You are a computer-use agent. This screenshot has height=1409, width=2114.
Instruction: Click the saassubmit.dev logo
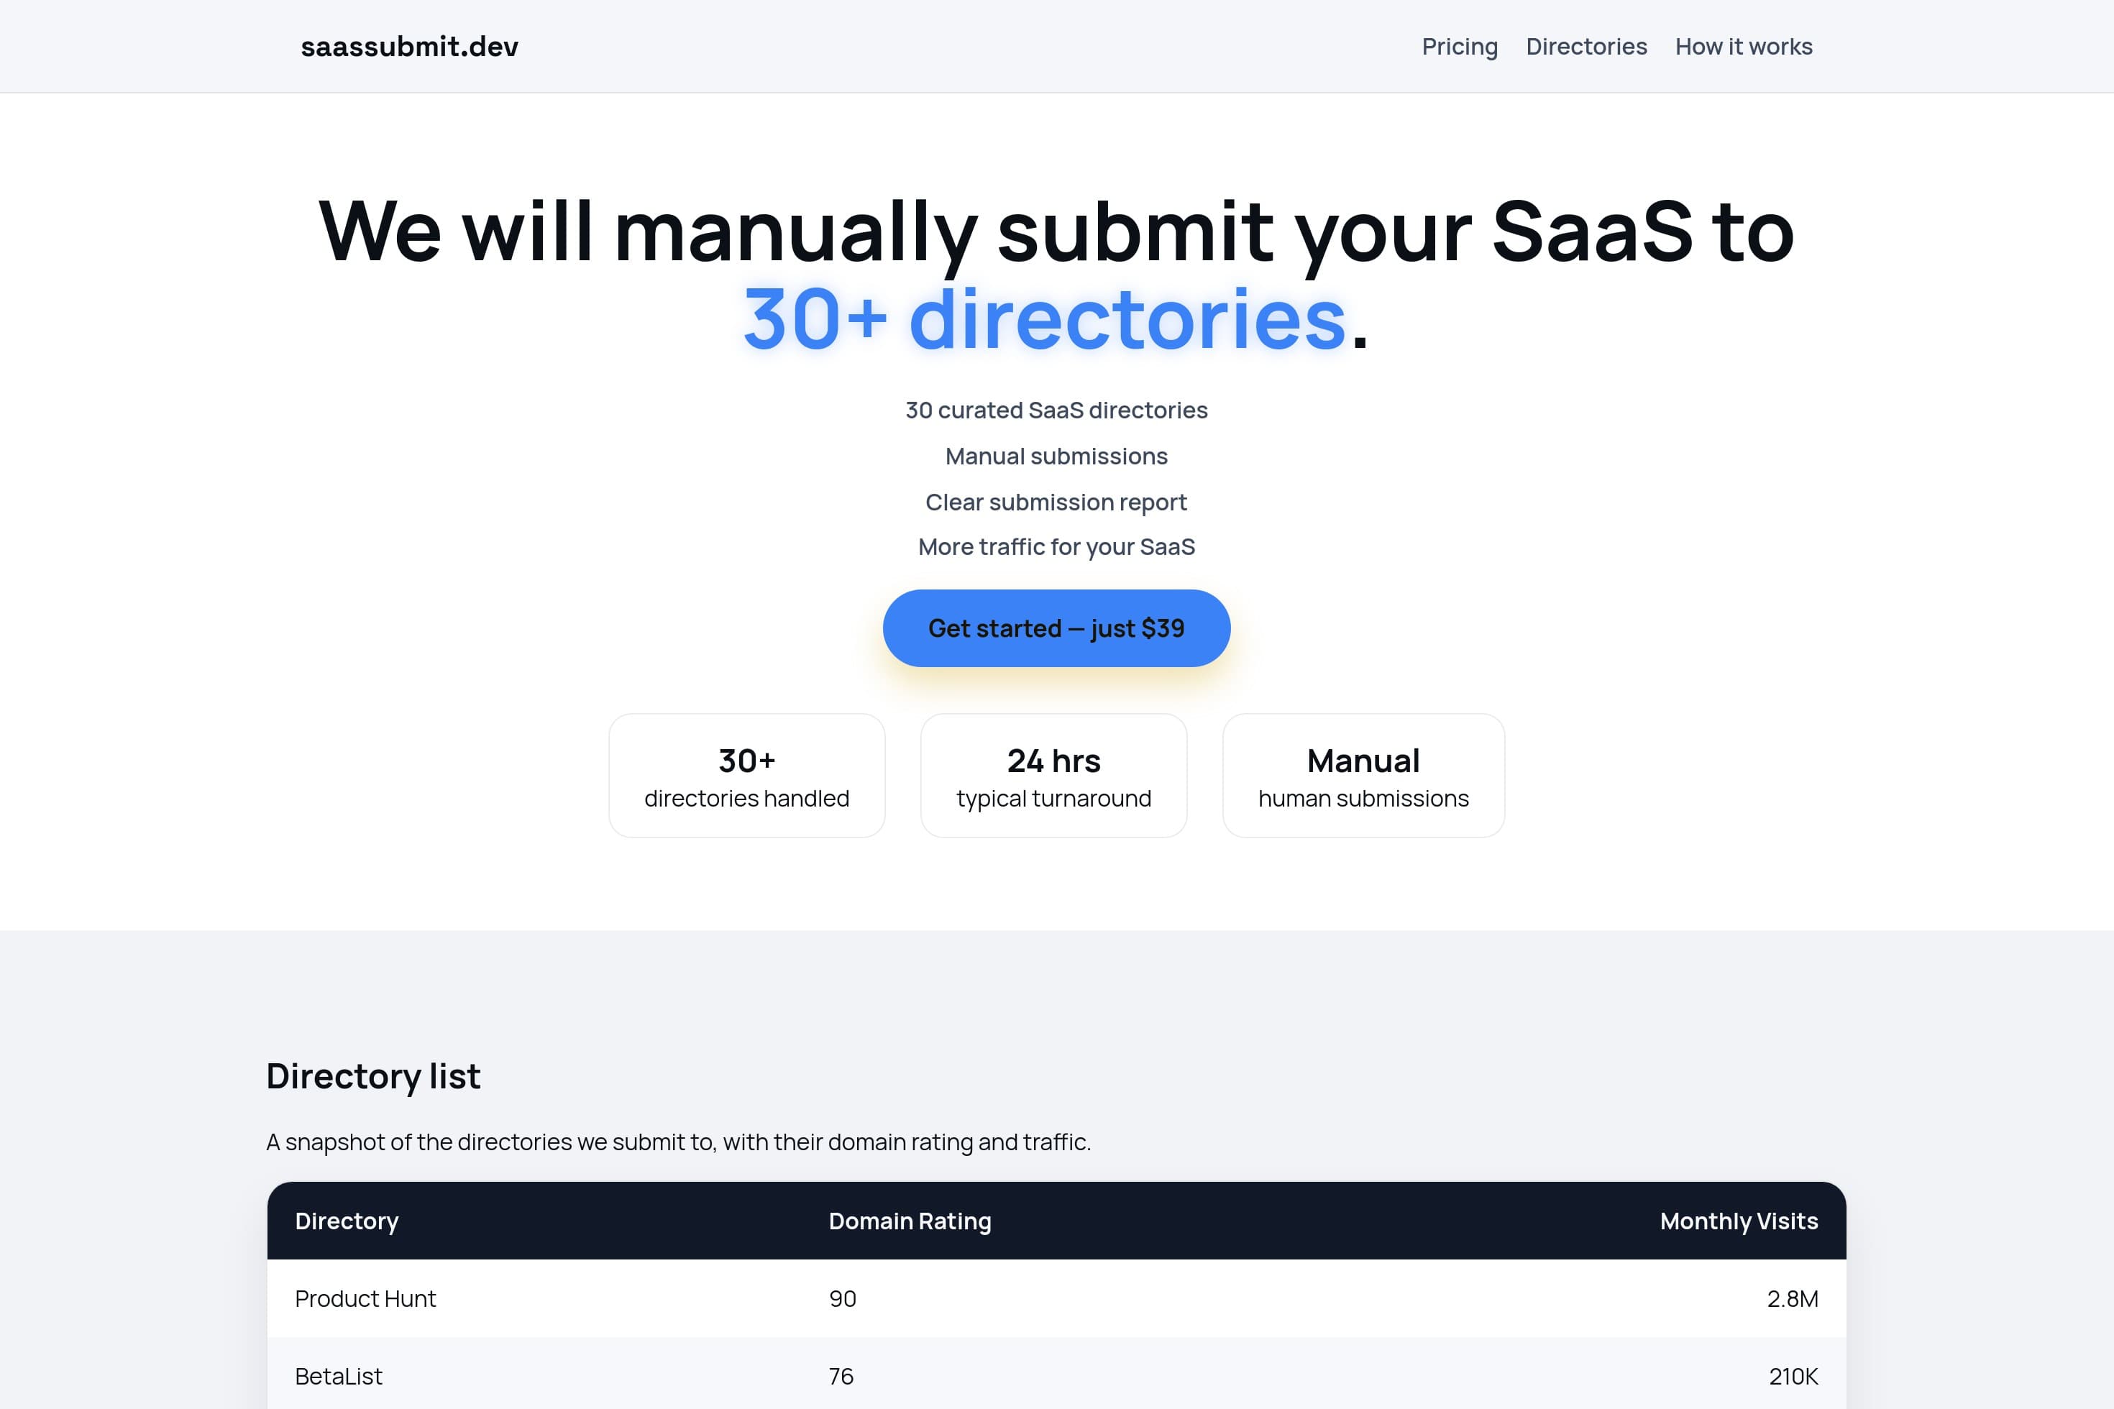click(409, 46)
